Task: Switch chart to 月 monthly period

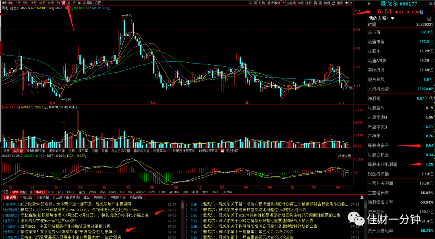Action: coord(69,3)
